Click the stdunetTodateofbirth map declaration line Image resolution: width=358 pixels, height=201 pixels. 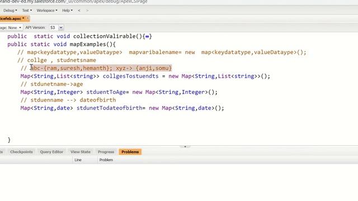tap(122, 108)
